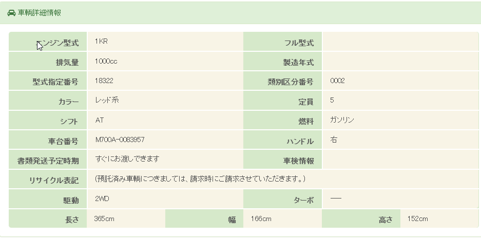Select the 1000cc displacement value
The image size is (481, 238).
pyautogui.click(x=106, y=62)
